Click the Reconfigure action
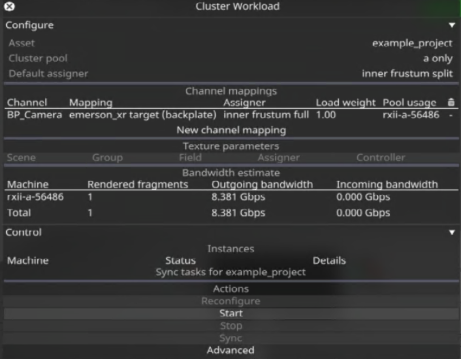Screen dimensions: 461x359 click(231, 301)
